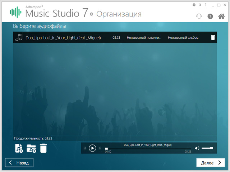The width and height of the screenshot is (230, 172).
Task: Delete Dua Lipa track with row trash icon
Action: click(213, 37)
